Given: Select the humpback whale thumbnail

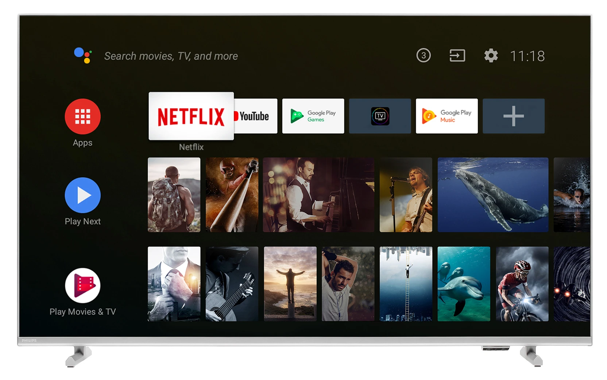Looking at the screenshot, I should (493, 195).
